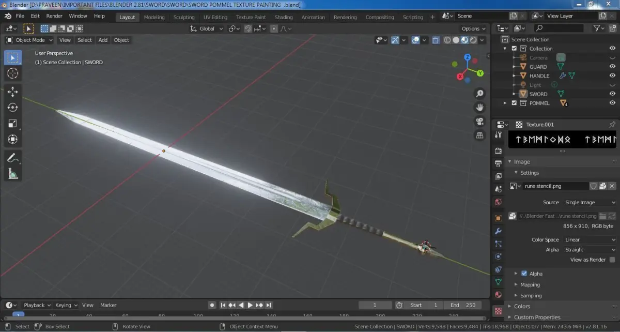Open the Color Space Linear dropdown
Screen dimensions: 620x332
(590, 239)
